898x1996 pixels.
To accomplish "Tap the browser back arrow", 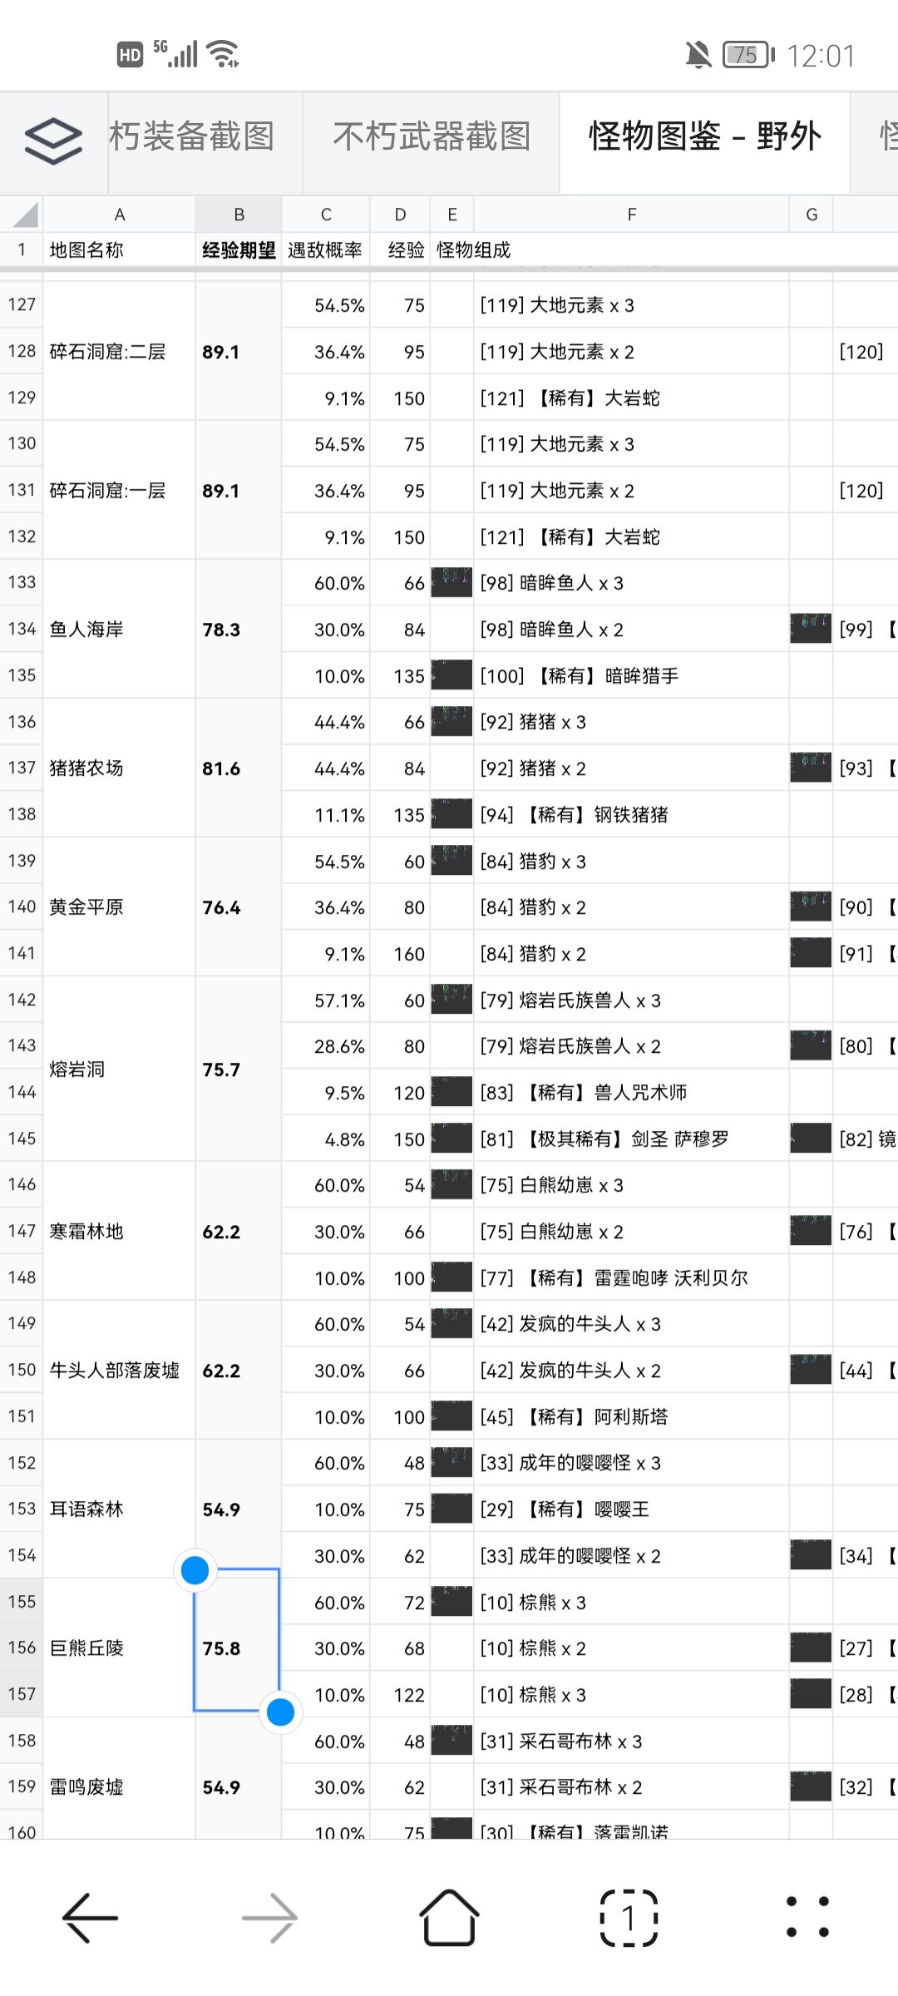I will click(x=90, y=1918).
